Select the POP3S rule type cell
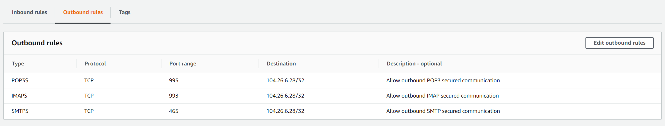Viewport: 665px width, 126px height. tap(20, 80)
